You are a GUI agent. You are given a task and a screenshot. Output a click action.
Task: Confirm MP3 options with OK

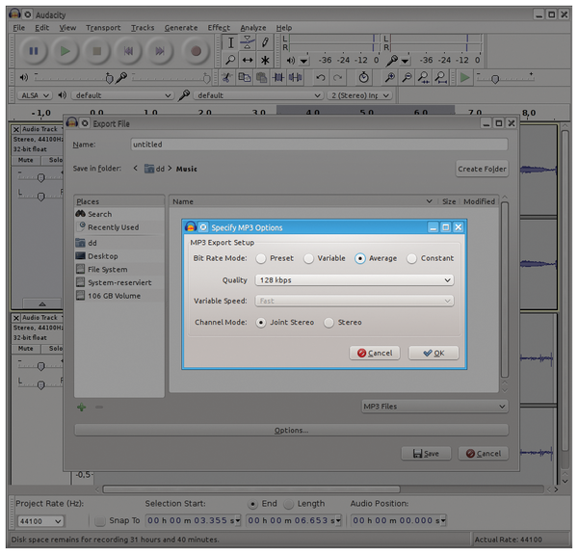(x=433, y=354)
